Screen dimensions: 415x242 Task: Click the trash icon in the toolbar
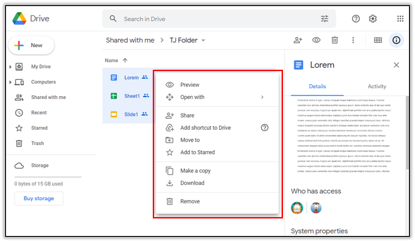pyautogui.click(x=335, y=40)
